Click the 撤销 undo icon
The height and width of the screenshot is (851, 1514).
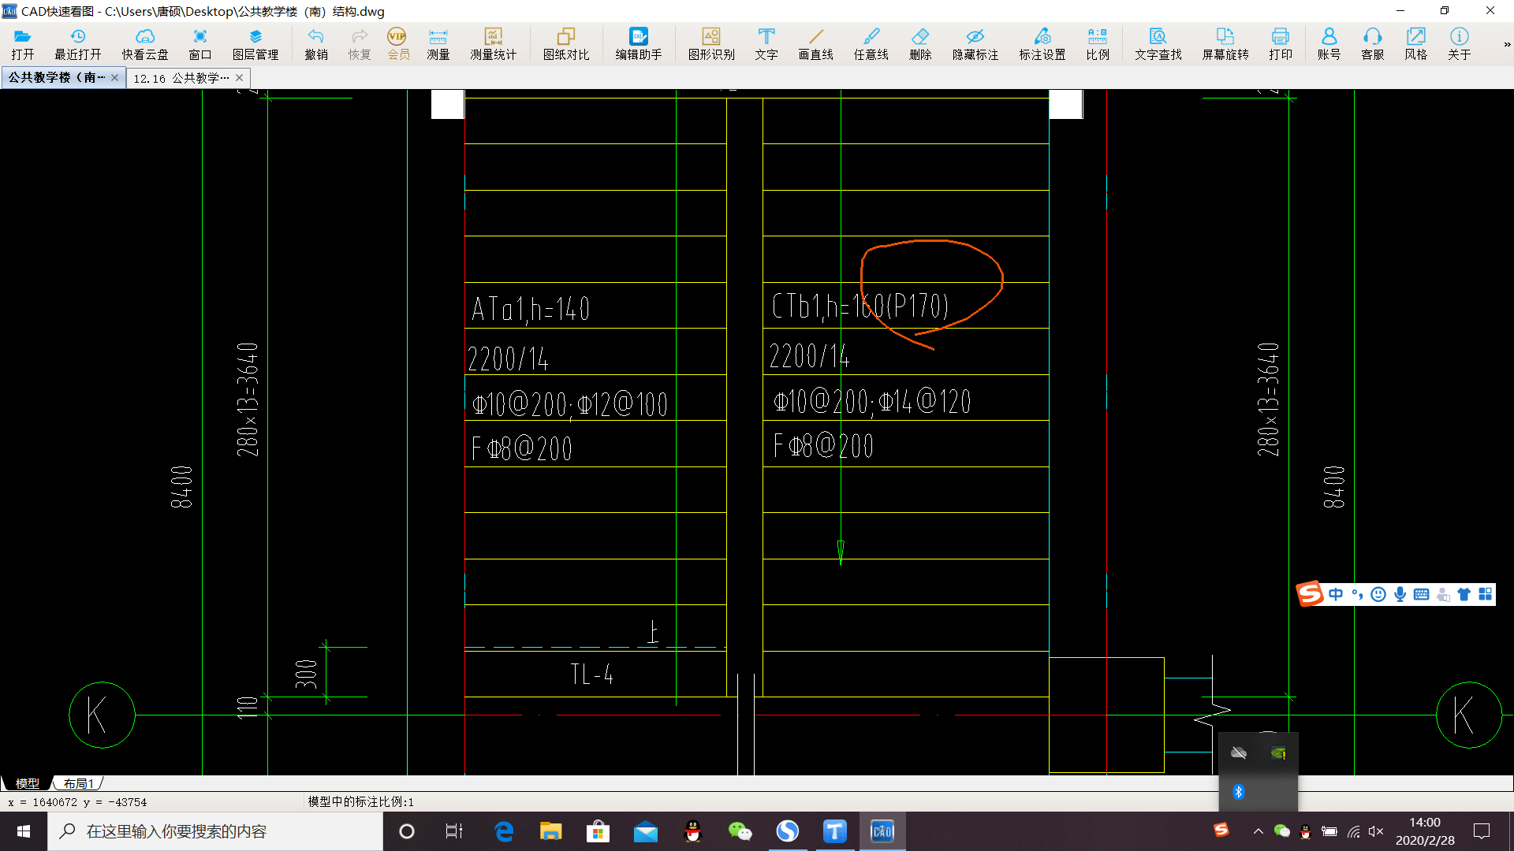pos(316,44)
